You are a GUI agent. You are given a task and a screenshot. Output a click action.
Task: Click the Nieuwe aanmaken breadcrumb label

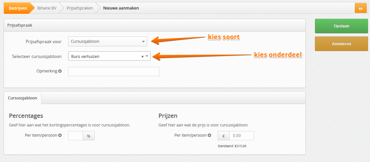pyautogui.click(x=121, y=8)
